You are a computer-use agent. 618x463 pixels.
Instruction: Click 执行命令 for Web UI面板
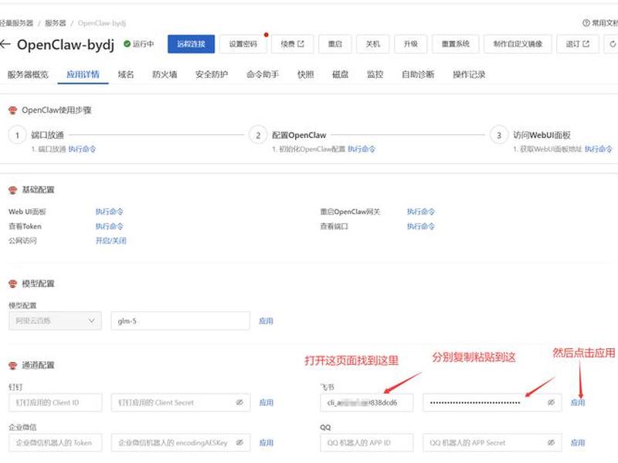[x=109, y=211]
